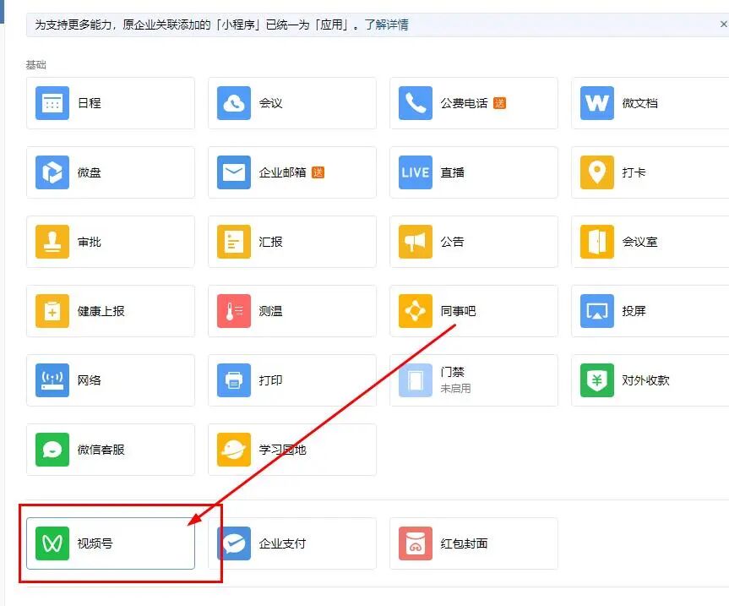The height and width of the screenshot is (606, 729).
Task: Click the 微信客服 chat bubble icon
Action: pos(52,450)
